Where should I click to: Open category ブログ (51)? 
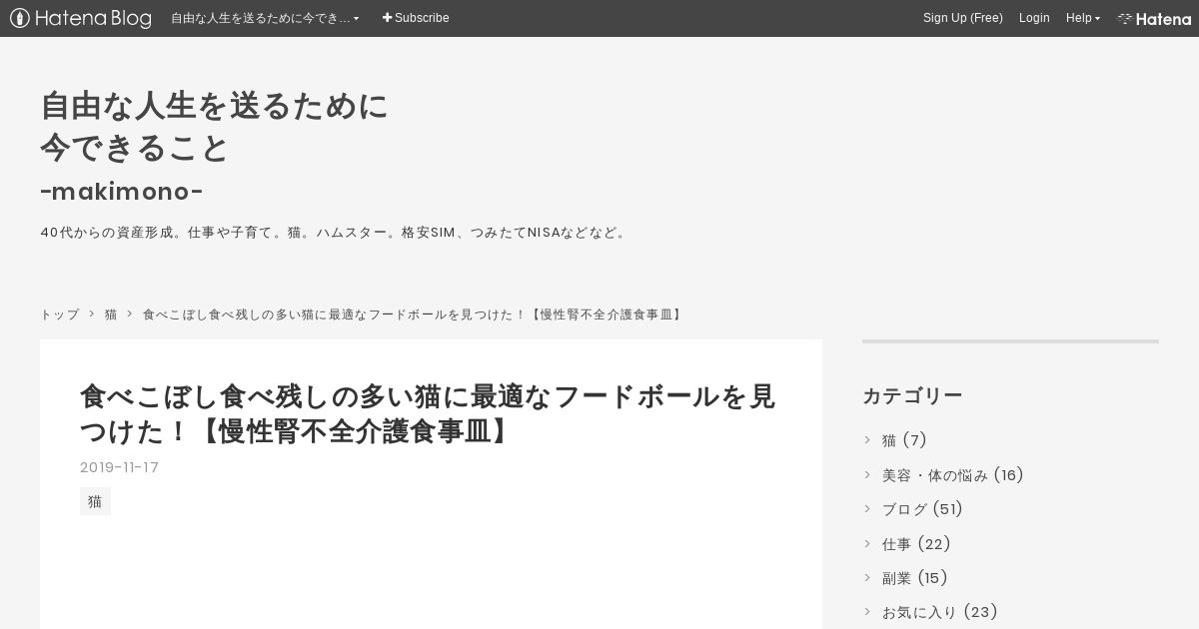(x=922, y=509)
